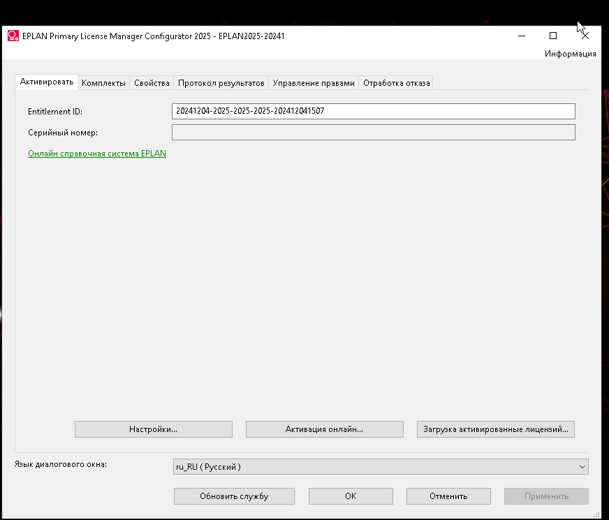The width and height of the screenshot is (609, 520).
Task: Minimize the License Manager window
Action: click(522, 36)
